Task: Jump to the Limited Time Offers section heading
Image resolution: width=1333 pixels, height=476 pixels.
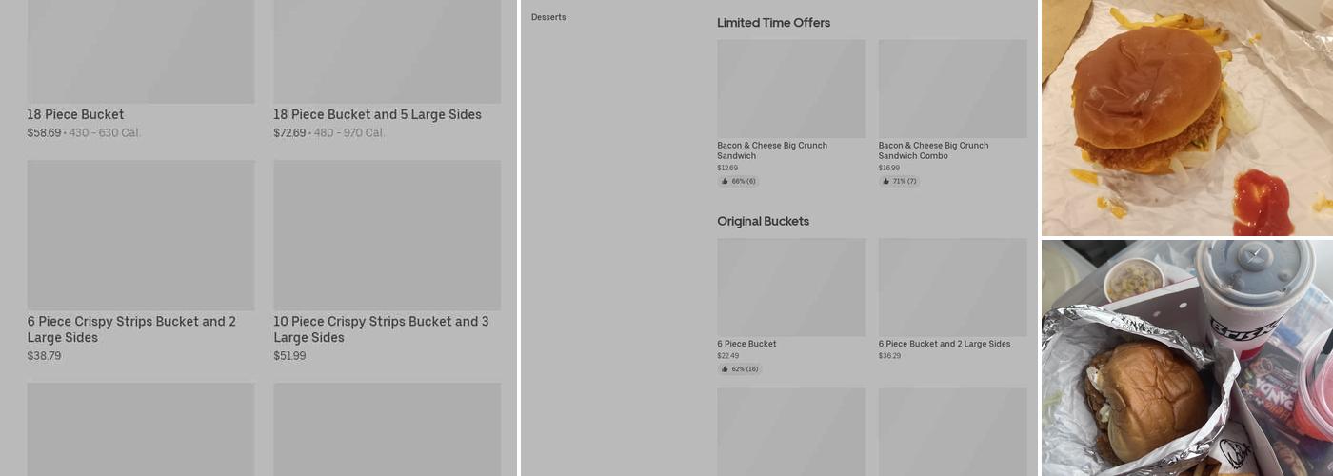Action: point(773,23)
